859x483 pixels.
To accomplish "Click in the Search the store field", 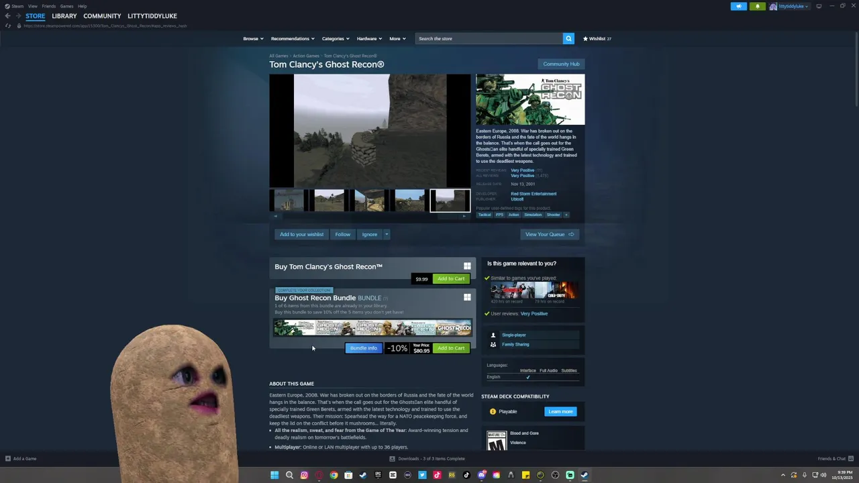I will pos(489,38).
